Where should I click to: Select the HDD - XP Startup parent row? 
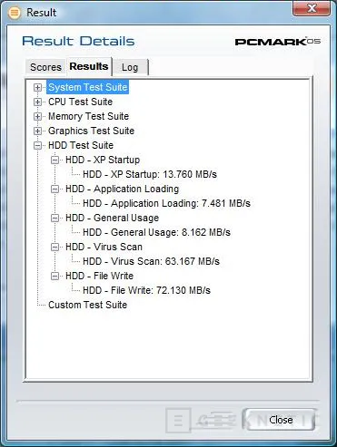(x=103, y=160)
